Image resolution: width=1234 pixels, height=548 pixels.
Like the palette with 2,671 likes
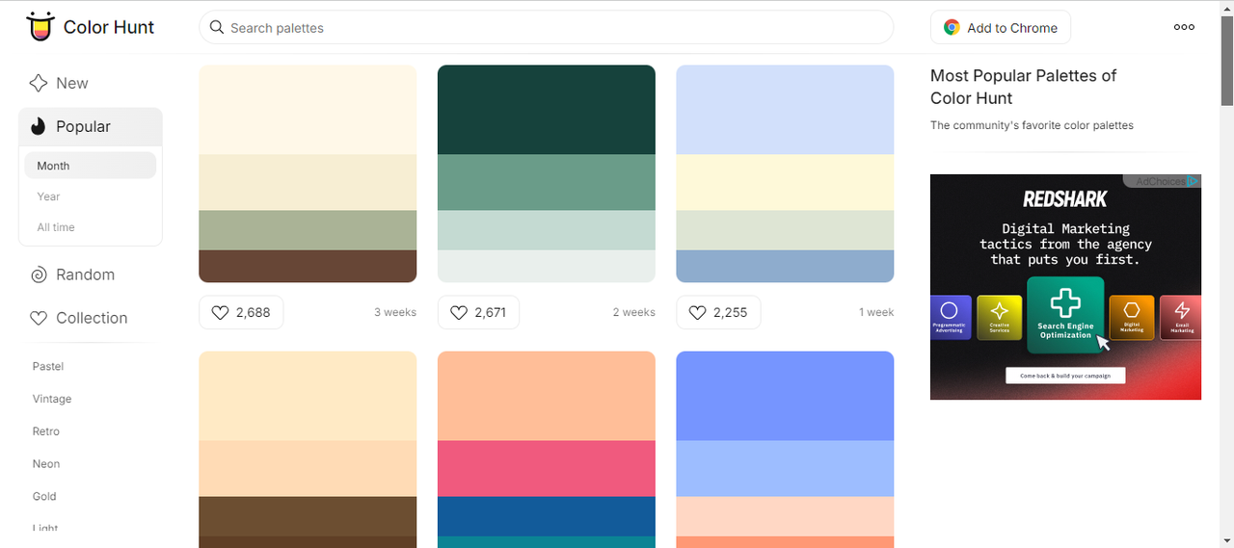tap(478, 312)
